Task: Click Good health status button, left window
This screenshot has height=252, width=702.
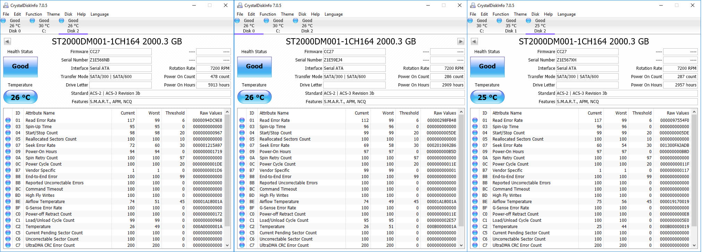Action: tap(20, 67)
